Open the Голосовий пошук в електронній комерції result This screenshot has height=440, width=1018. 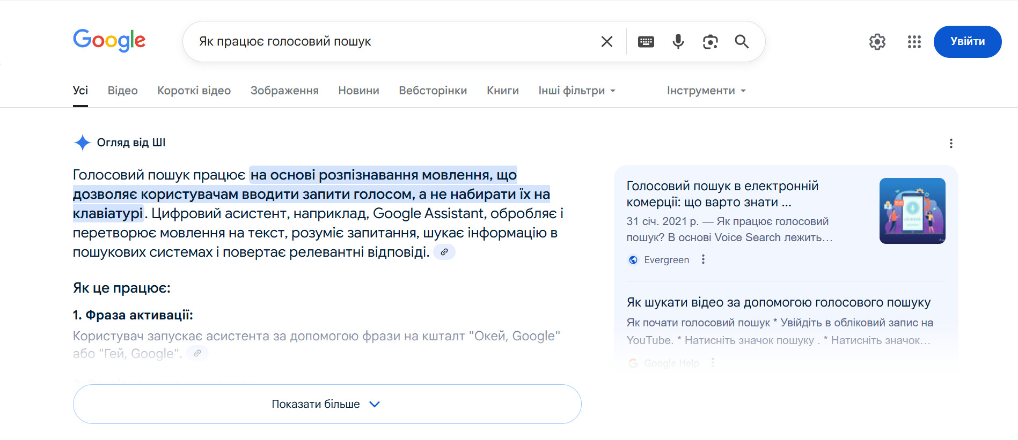click(722, 194)
